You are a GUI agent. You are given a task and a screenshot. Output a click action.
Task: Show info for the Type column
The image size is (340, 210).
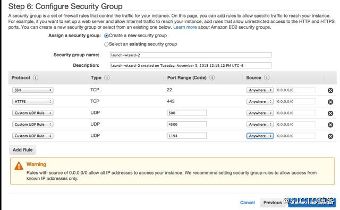pyautogui.click(x=107, y=77)
